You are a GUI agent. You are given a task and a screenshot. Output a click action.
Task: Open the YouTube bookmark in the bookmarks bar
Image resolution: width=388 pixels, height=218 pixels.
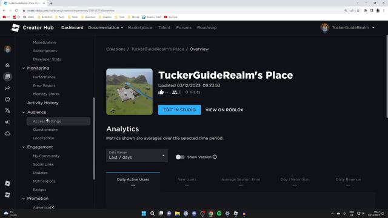[x=171, y=17]
